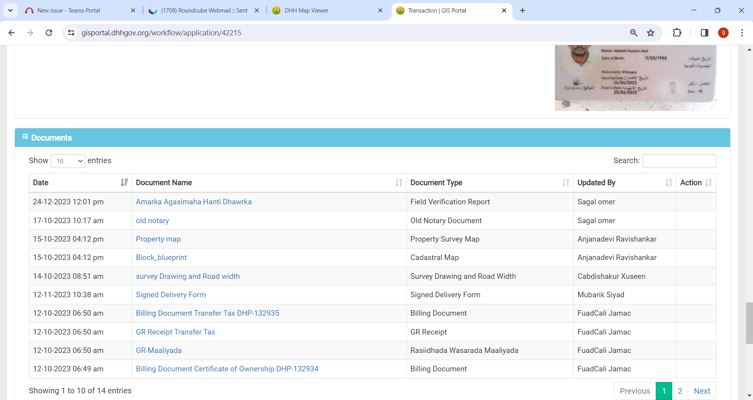
Task: Open the Property map document
Action: pyautogui.click(x=158, y=239)
